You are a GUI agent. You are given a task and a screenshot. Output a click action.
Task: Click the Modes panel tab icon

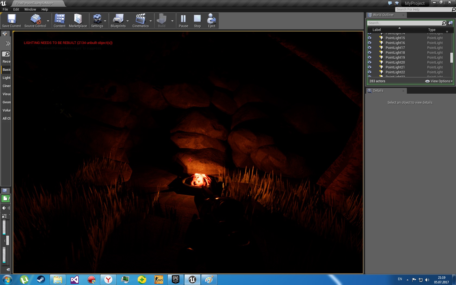[5, 34]
